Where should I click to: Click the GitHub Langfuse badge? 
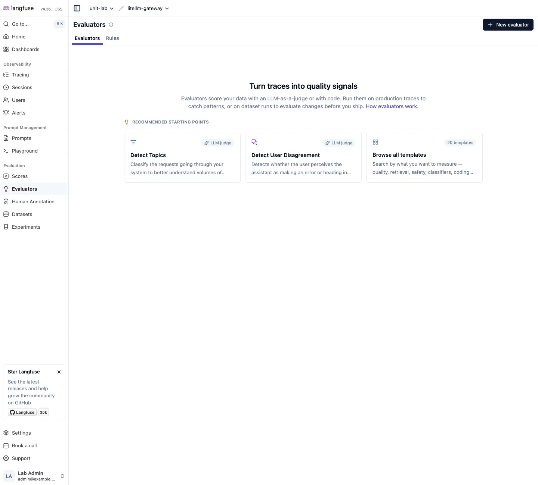pos(22,412)
